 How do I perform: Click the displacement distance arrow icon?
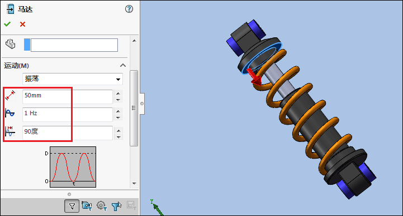click(10, 95)
